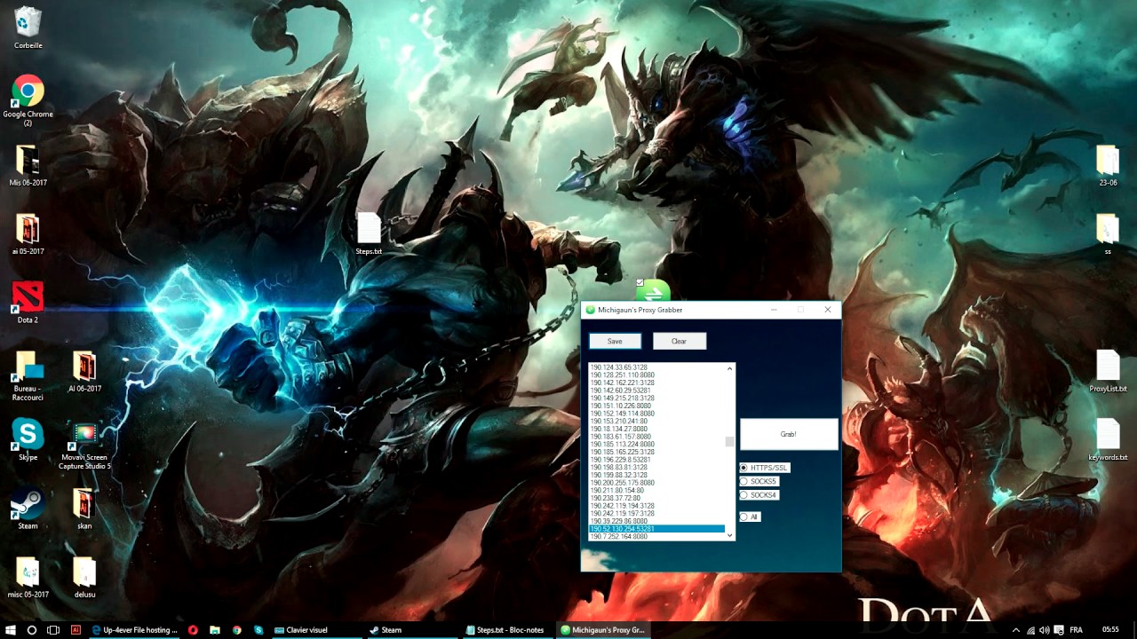Select the ss desktop folder
1137x639 pixels.
1108,233
